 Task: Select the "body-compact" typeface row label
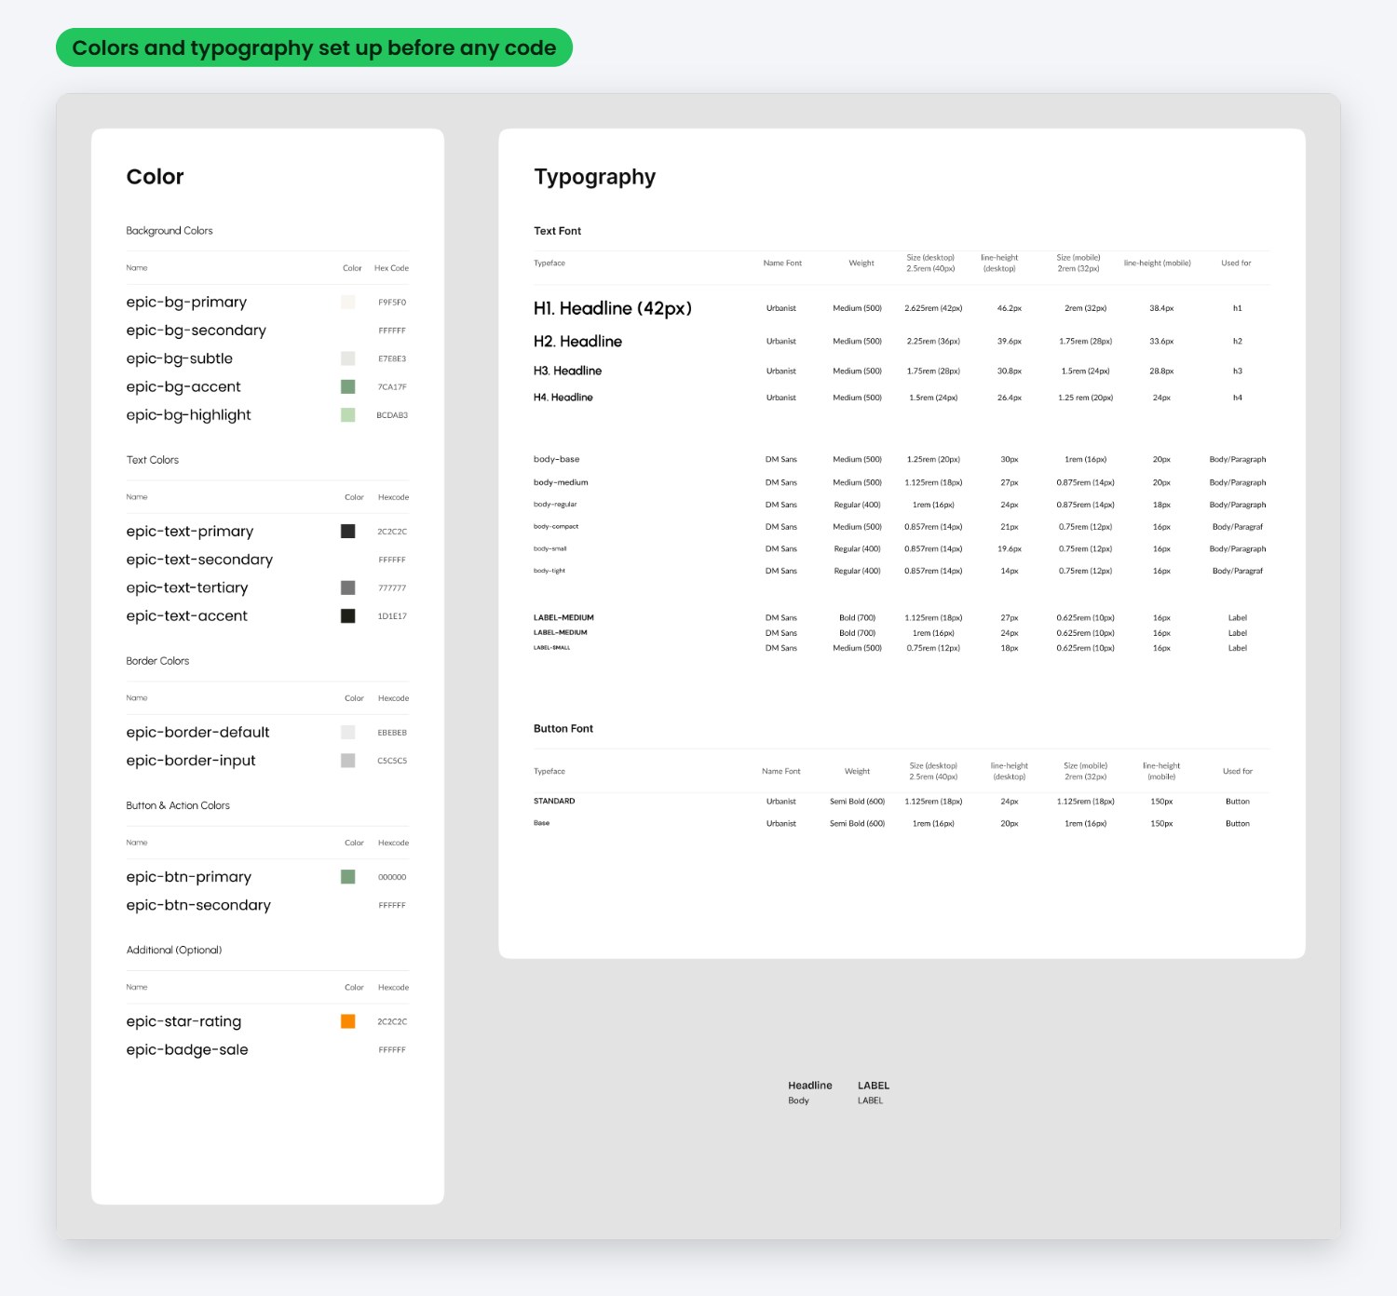(556, 527)
